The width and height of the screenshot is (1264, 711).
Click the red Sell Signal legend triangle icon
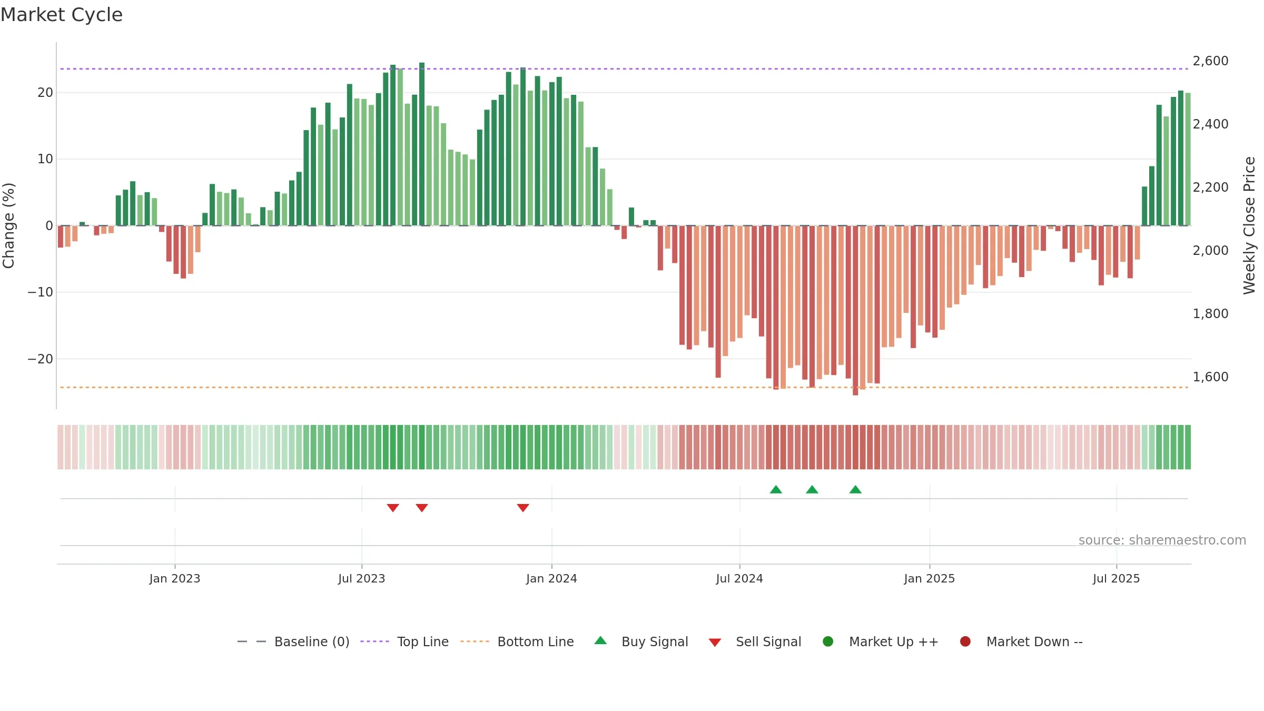[x=715, y=643]
